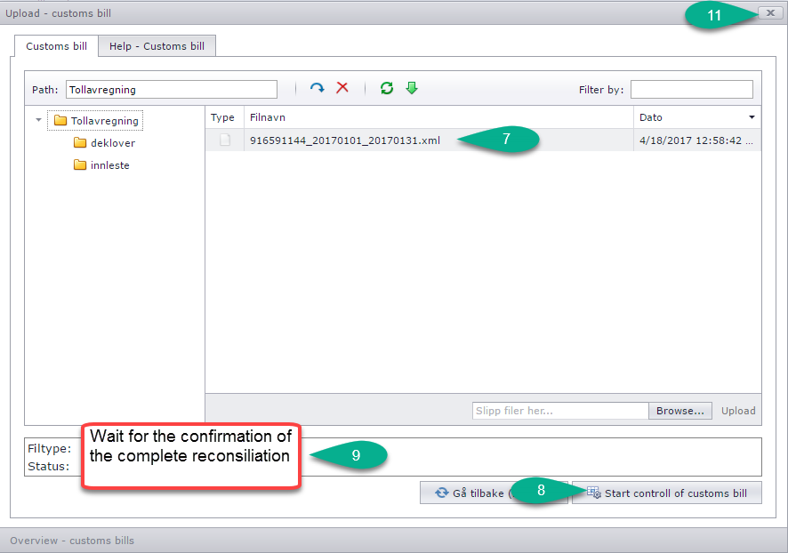The height and width of the screenshot is (553, 788).
Task: Collapse the Tollavregning tree node
Action: 37,120
